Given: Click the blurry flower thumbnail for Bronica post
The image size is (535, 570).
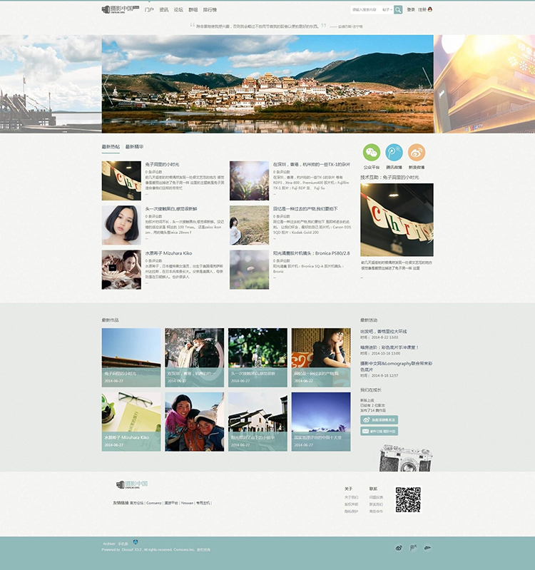Looking at the screenshot, I should point(250,270).
